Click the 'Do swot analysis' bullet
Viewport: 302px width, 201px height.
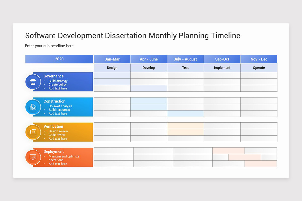coord(60,106)
